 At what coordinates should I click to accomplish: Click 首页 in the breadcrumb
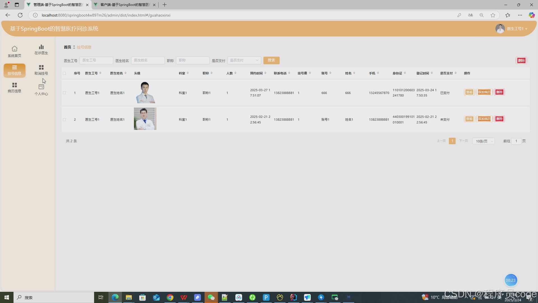[68, 47]
